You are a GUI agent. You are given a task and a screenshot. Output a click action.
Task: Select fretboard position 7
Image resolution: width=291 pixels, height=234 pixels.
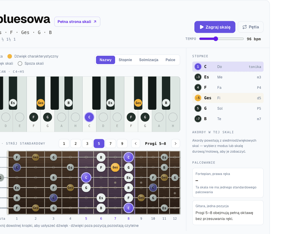pyautogui.click(x=110, y=143)
